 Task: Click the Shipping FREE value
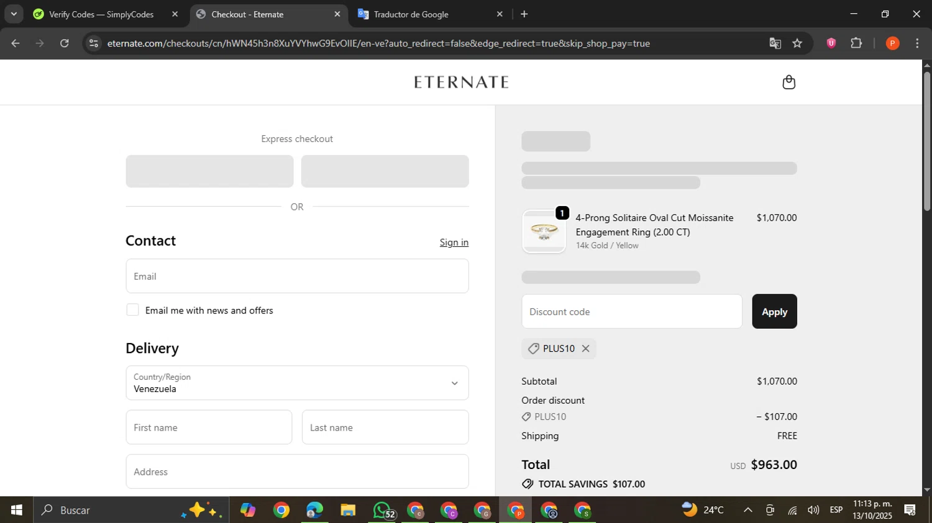tap(787, 436)
